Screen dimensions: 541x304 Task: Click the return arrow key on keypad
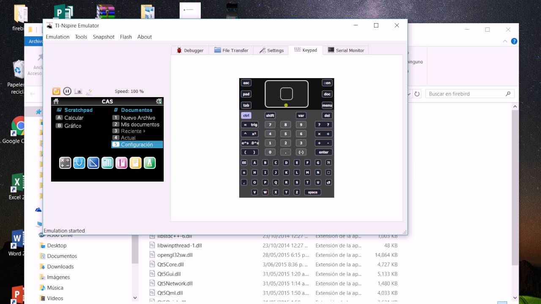tap(328, 182)
